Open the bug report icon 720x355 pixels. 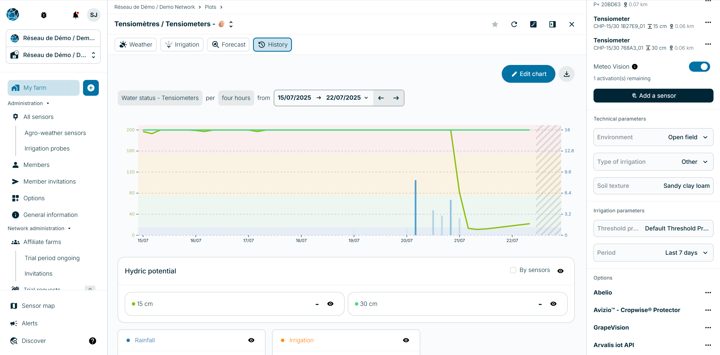[44, 15]
